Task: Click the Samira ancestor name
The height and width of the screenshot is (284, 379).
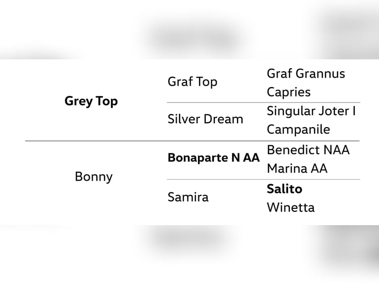Action: (x=188, y=197)
